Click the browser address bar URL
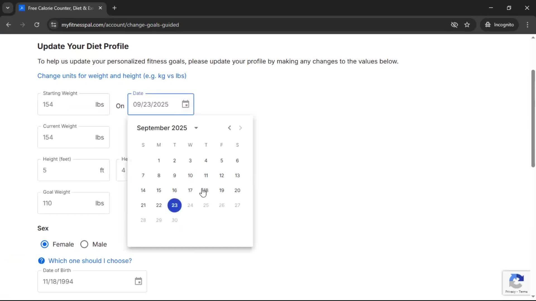This screenshot has height=301, width=536. [x=120, y=25]
